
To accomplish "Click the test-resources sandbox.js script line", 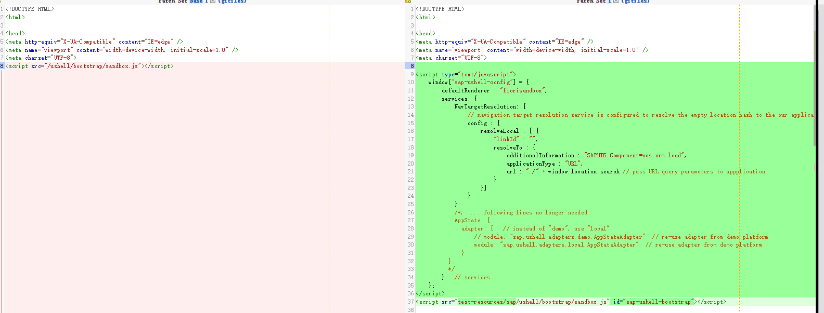I will point(571,302).
